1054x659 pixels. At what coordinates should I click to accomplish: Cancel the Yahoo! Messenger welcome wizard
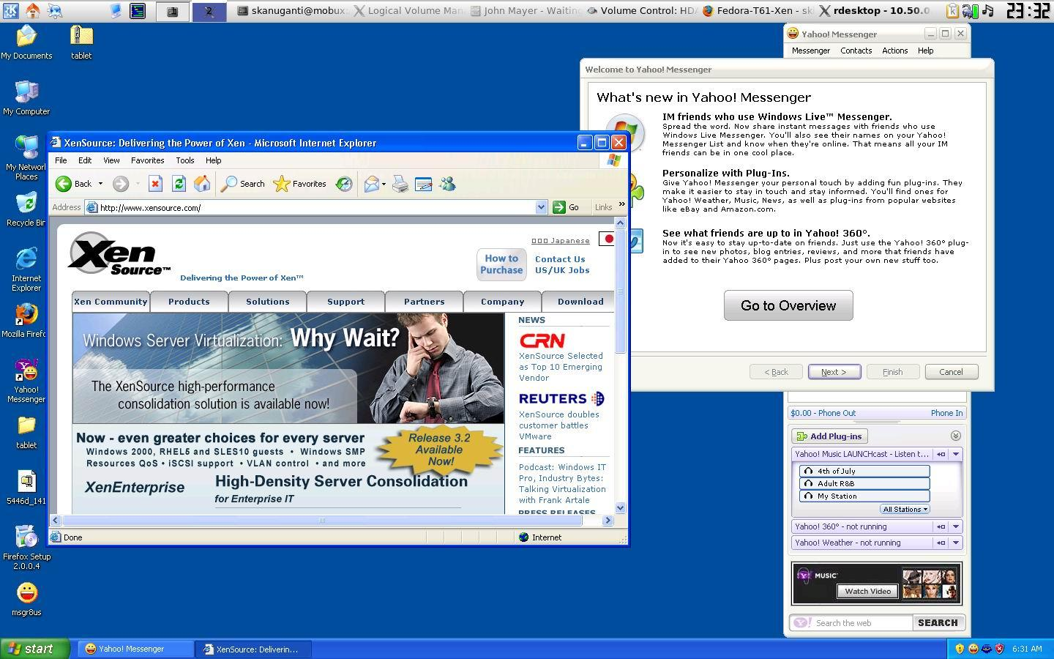pyautogui.click(x=951, y=372)
